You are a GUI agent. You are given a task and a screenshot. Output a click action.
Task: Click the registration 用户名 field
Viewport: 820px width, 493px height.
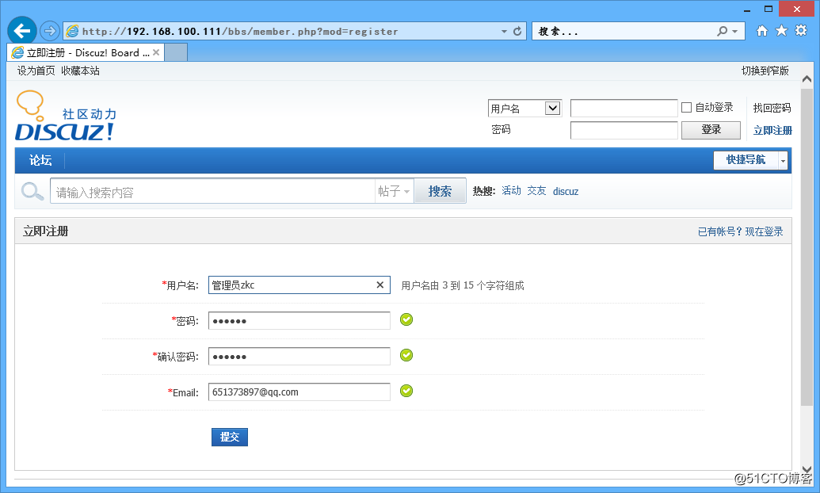click(299, 285)
